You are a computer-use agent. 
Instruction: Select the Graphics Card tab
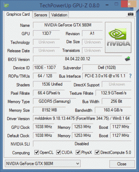point(18,14)
